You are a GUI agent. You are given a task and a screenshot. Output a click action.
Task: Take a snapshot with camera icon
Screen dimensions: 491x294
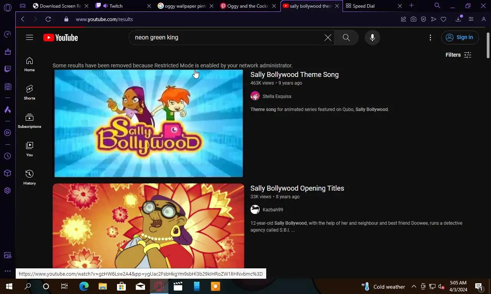point(414,19)
